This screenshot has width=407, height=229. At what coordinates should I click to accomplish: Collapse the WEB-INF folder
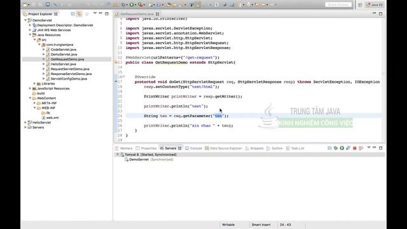pyautogui.click(x=35, y=108)
